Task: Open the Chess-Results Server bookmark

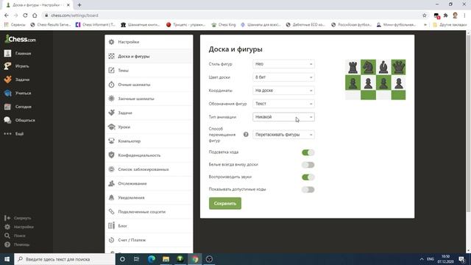Action: [51, 24]
